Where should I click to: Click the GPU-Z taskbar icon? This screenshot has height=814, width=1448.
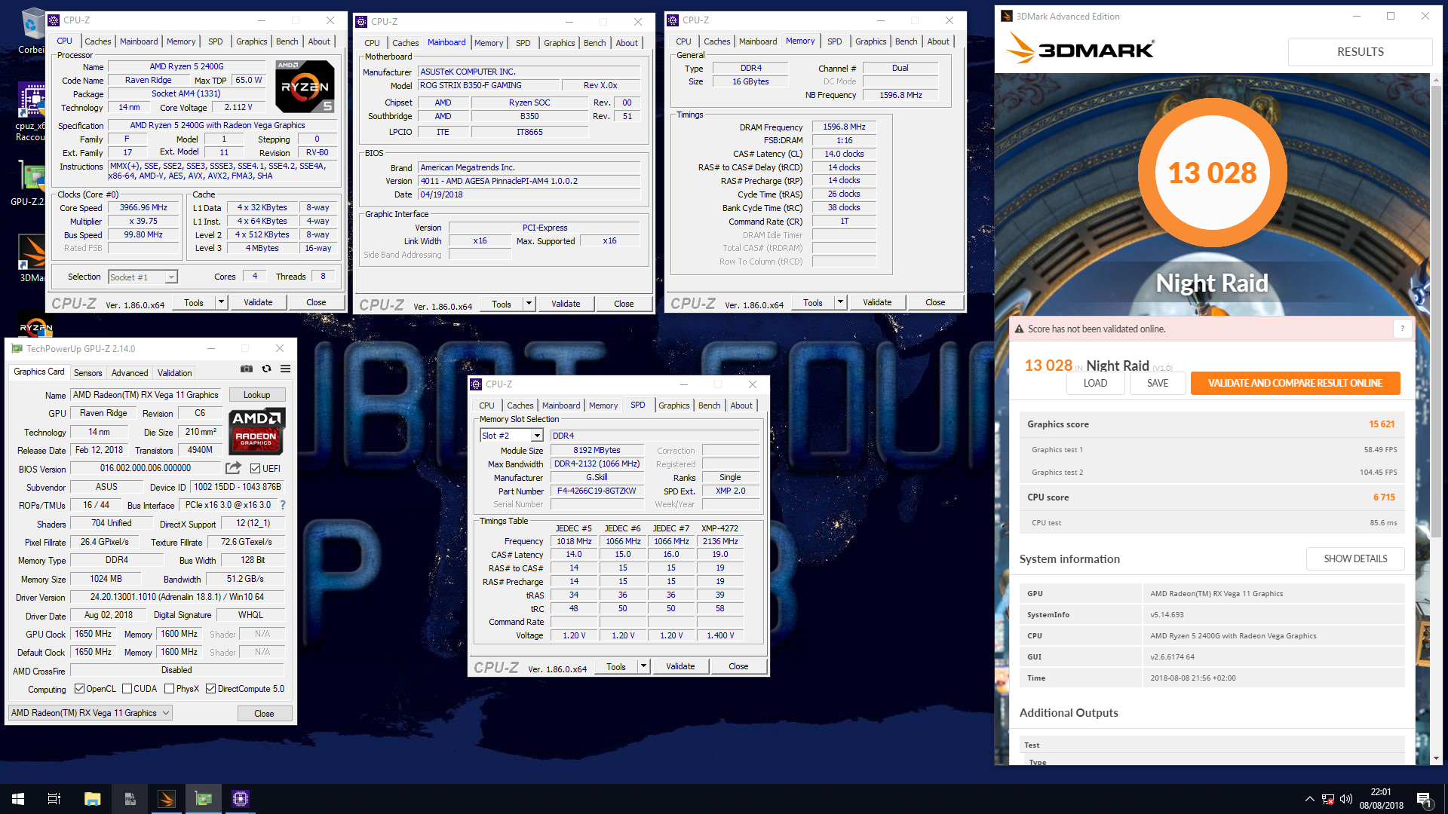(204, 799)
